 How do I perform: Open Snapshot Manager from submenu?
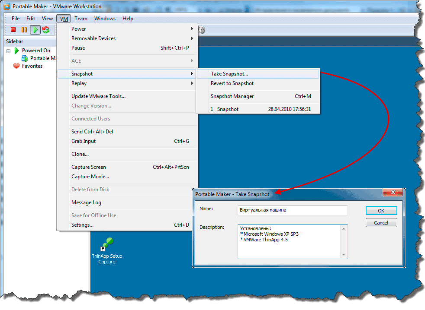pyautogui.click(x=258, y=96)
